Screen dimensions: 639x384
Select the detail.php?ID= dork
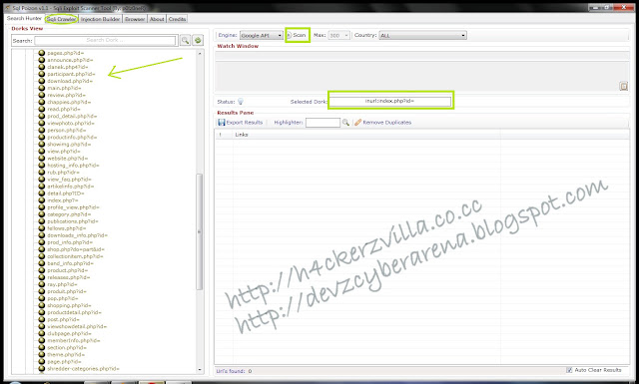point(66,193)
